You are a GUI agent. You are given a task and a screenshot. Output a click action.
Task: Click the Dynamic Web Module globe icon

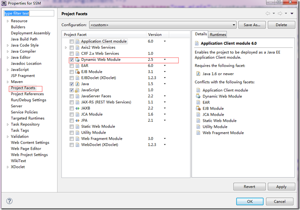pos(77,60)
